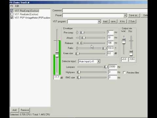Click the Wet +0.0 value field

click(125, 59)
